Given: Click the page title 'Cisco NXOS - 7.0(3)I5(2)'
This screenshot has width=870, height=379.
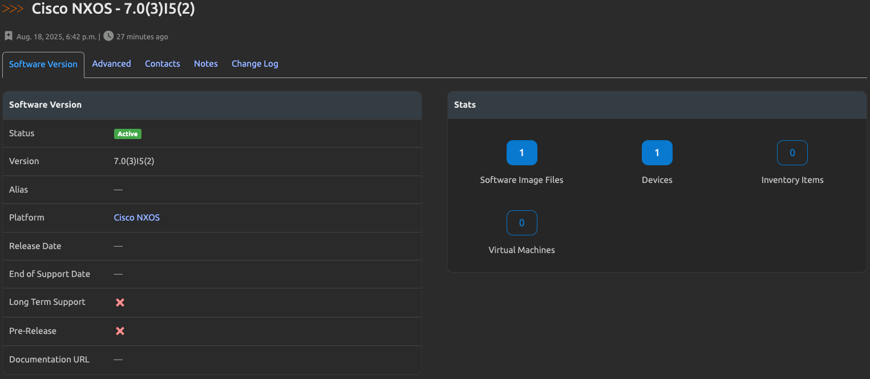Looking at the screenshot, I should (112, 9).
